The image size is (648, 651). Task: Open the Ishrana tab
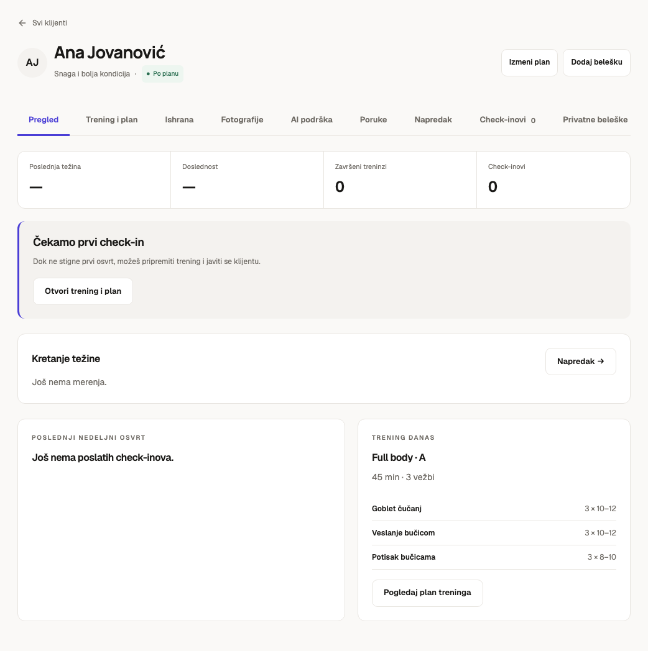pos(179,120)
